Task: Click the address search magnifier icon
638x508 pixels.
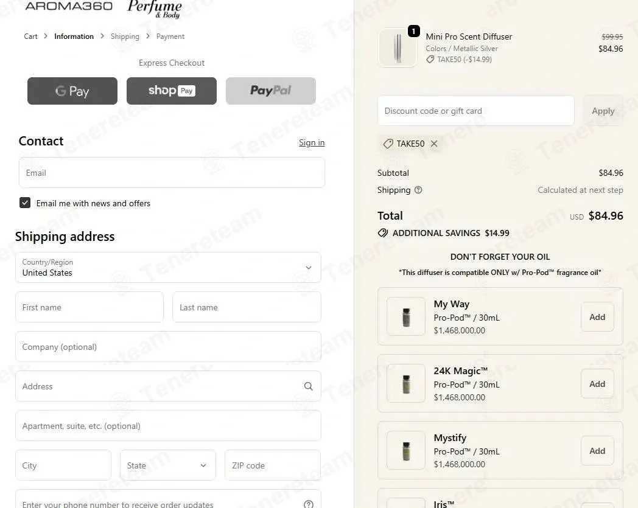Action: click(309, 386)
